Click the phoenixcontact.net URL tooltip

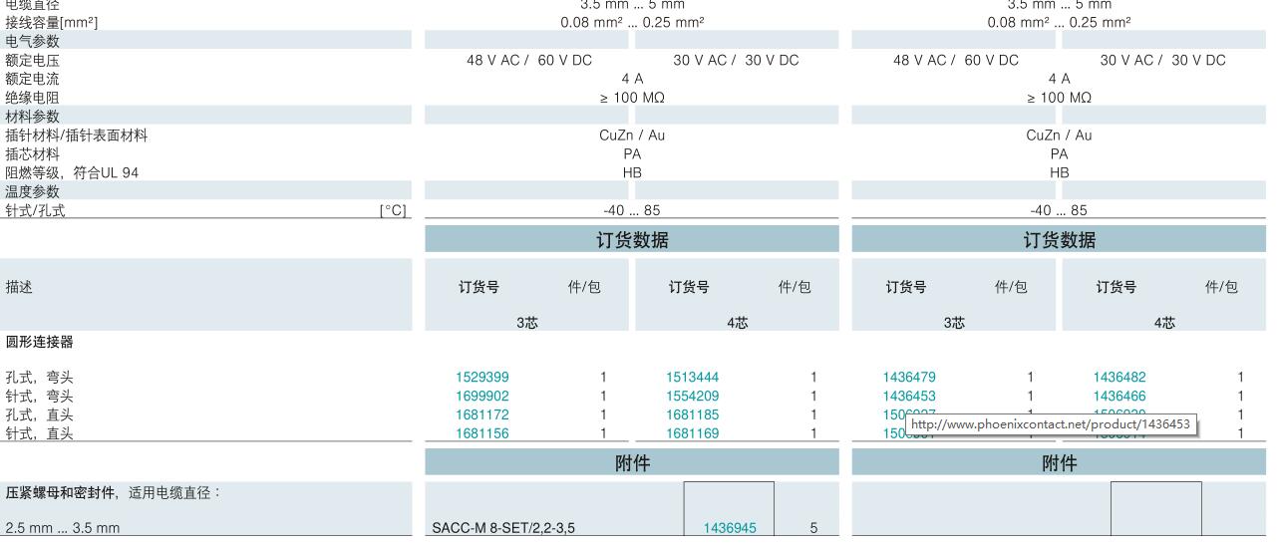[x=1050, y=424]
